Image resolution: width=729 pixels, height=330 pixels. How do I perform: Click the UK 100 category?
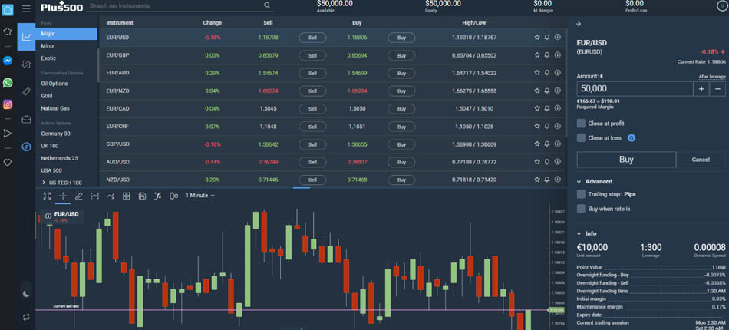point(50,146)
